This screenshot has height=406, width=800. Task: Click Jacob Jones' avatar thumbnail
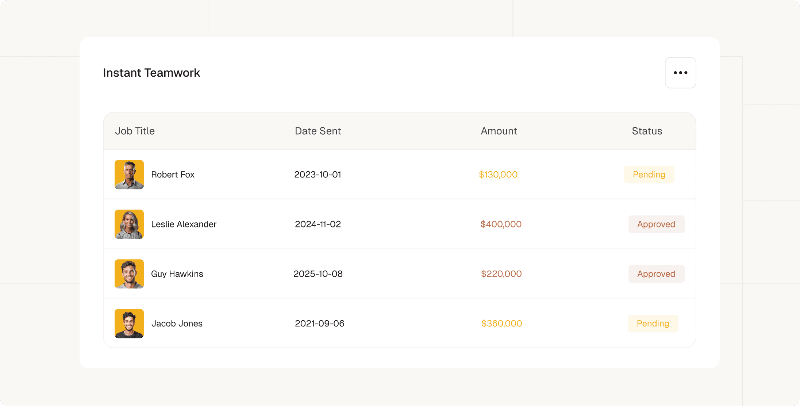click(129, 323)
